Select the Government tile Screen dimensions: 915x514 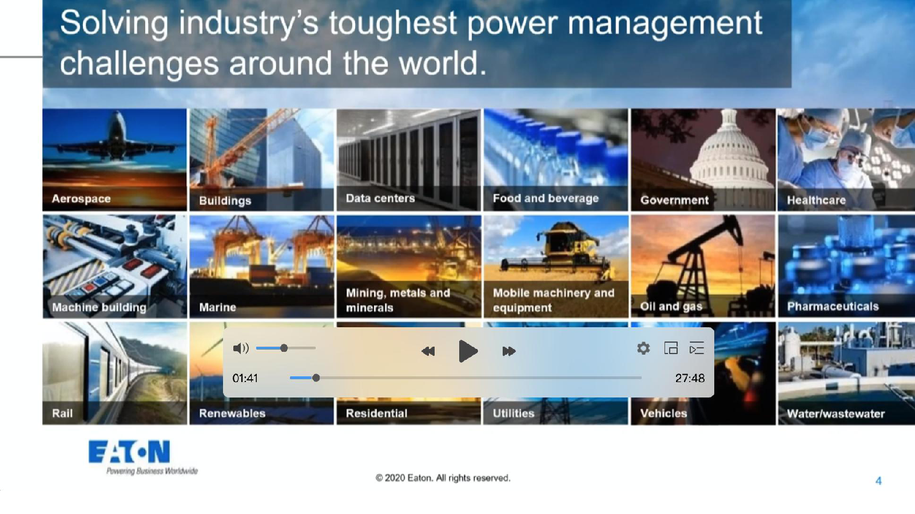pos(703,160)
